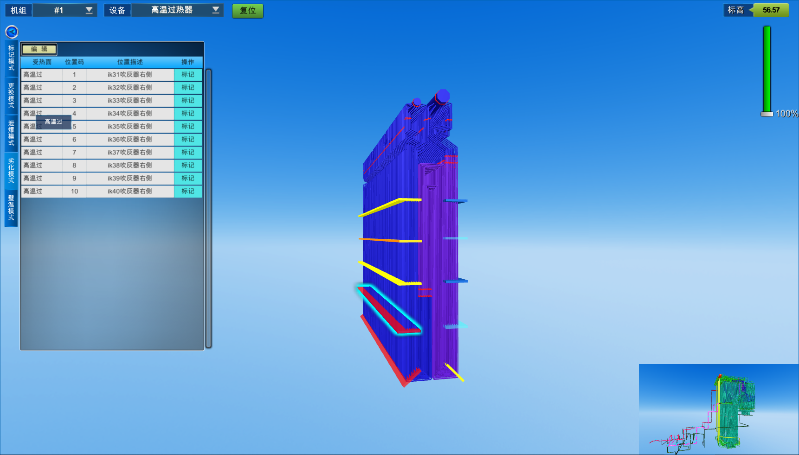Screen dimensions: 799x455
Task: Switch to 标记模式 tab
Action: point(11,58)
